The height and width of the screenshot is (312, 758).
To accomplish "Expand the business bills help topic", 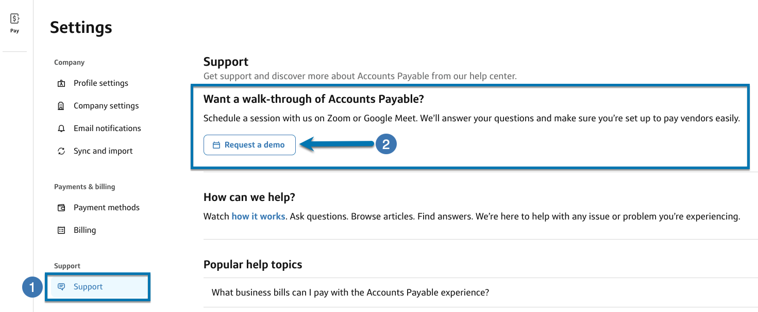I will coord(349,292).
